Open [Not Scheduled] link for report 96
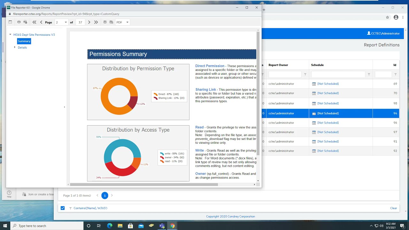The image size is (409, 230). pyautogui.click(x=328, y=123)
